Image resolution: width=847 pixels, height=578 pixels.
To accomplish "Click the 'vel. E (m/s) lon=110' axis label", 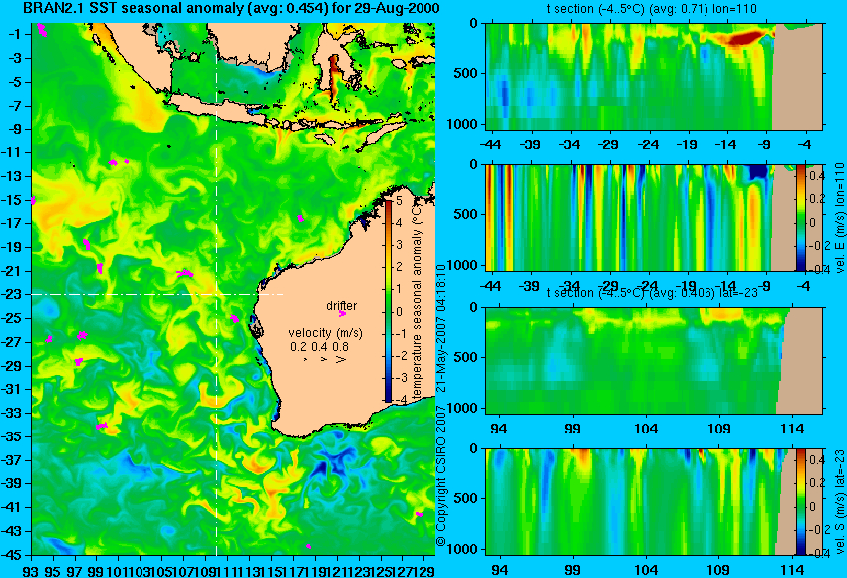I will tap(839, 217).
